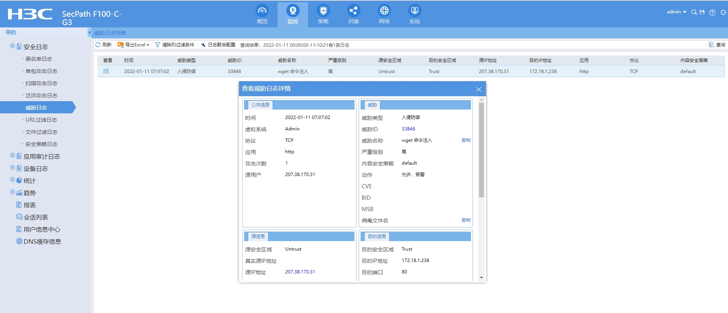Click the view details icon in log row
The image size is (728, 313).
(106, 71)
